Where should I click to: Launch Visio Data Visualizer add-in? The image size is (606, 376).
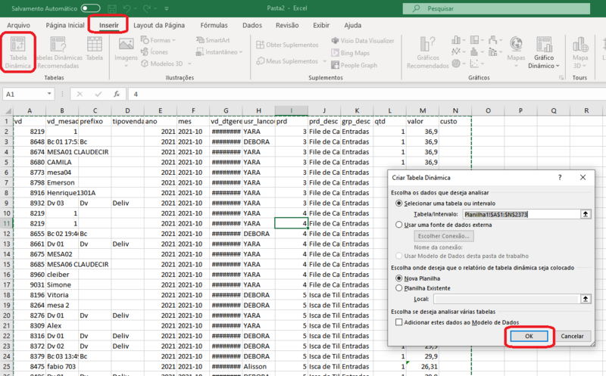[363, 41]
